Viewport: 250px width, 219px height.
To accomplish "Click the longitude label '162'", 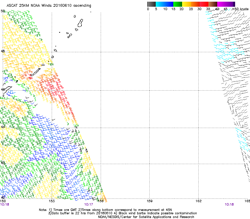I will [199, 201].
